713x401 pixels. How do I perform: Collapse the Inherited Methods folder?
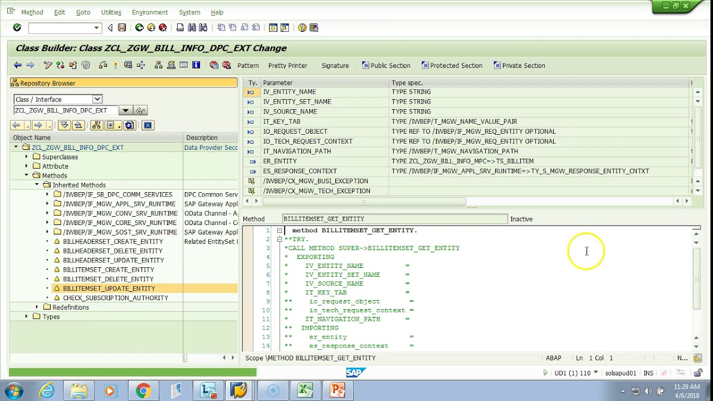[37, 184]
